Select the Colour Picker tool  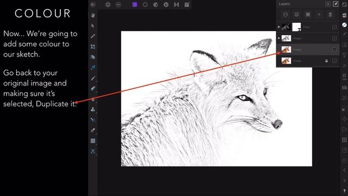(93, 36)
